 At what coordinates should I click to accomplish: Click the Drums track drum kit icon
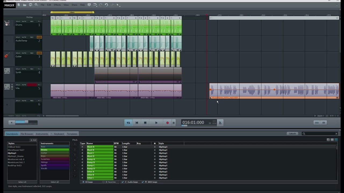pyautogui.click(x=7, y=24)
